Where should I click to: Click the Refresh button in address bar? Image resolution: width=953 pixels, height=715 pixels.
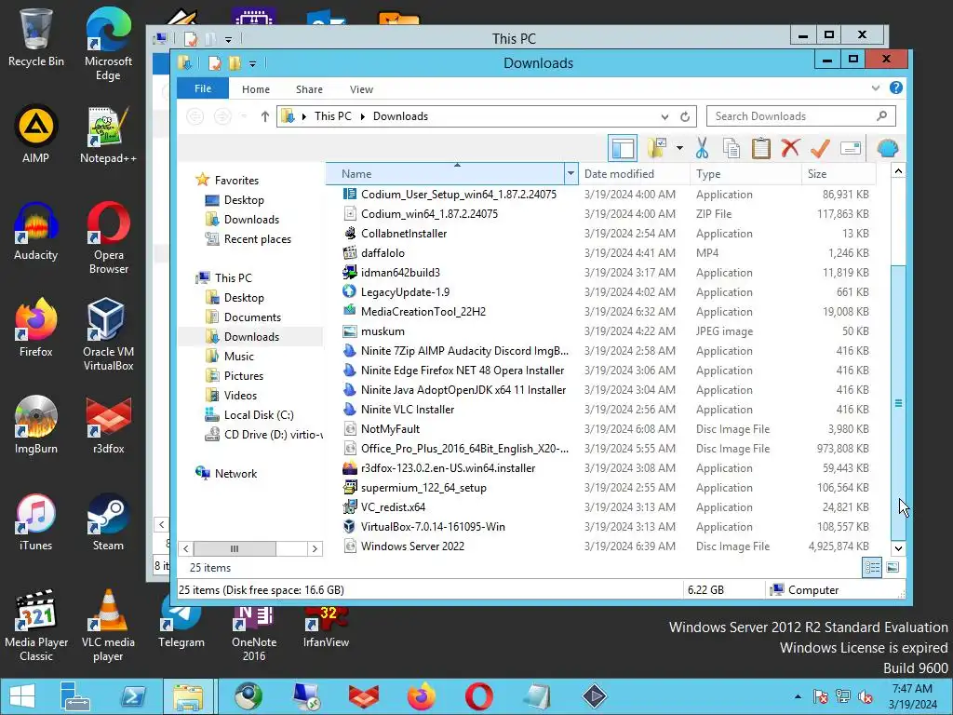click(x=685, y=116)
